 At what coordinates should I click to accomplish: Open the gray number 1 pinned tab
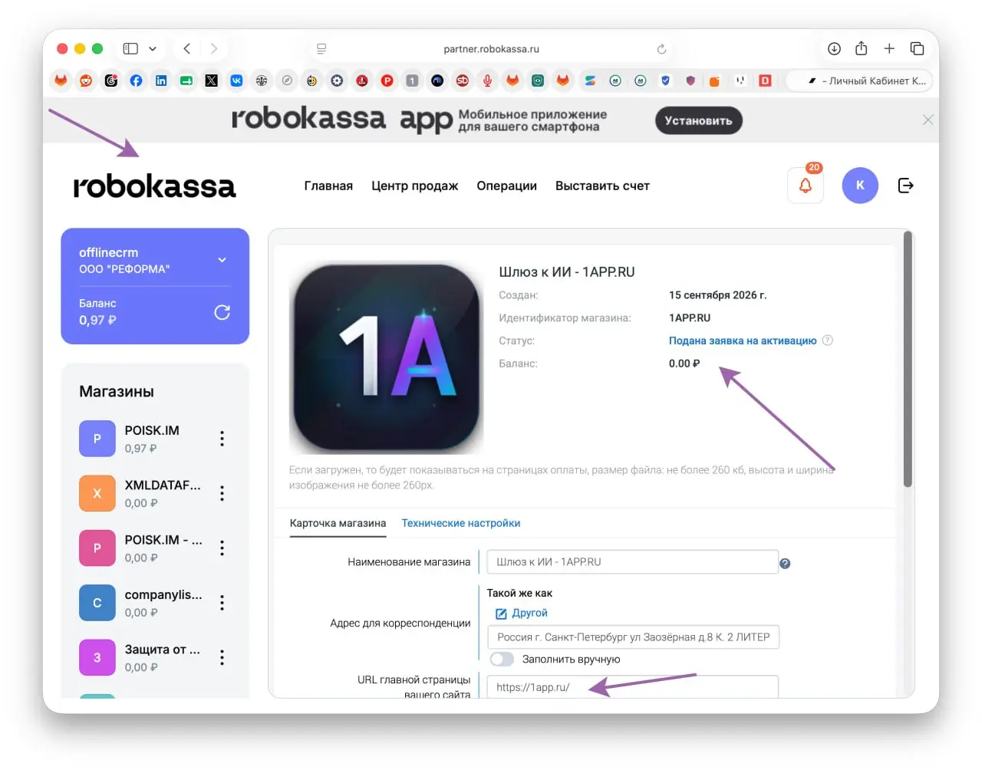point(412,81)
